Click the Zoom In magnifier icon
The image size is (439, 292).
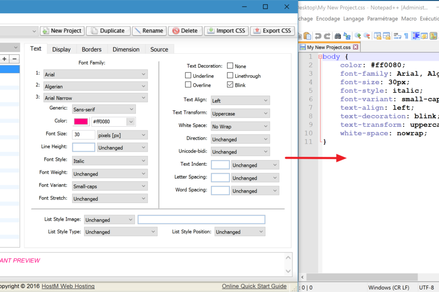[x=358, y=36]
